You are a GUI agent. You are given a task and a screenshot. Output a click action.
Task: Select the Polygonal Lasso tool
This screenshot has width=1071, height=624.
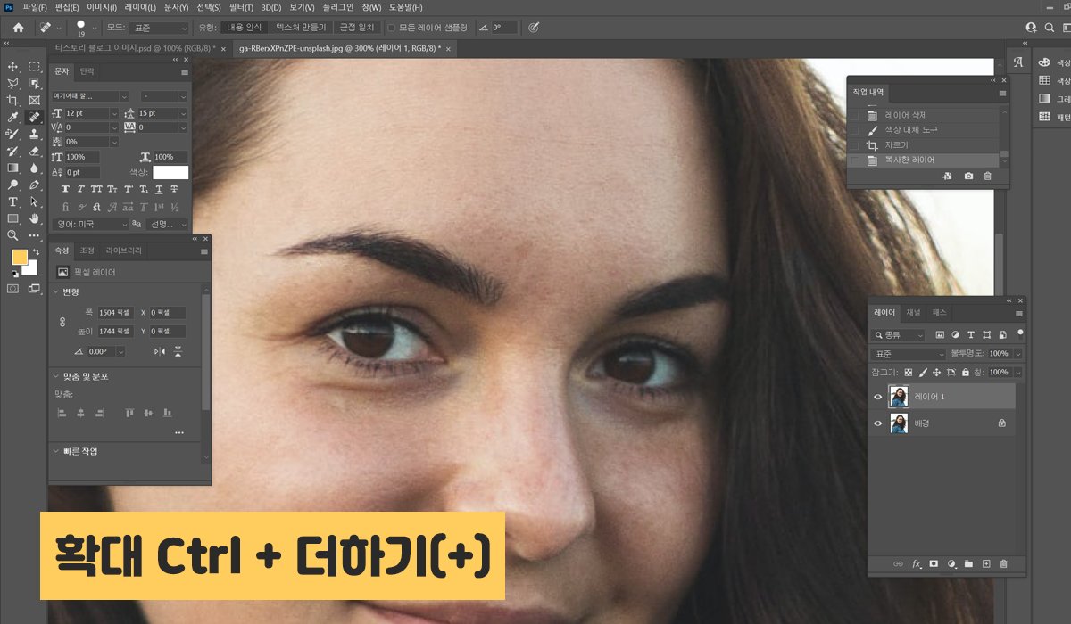[13, 84]
